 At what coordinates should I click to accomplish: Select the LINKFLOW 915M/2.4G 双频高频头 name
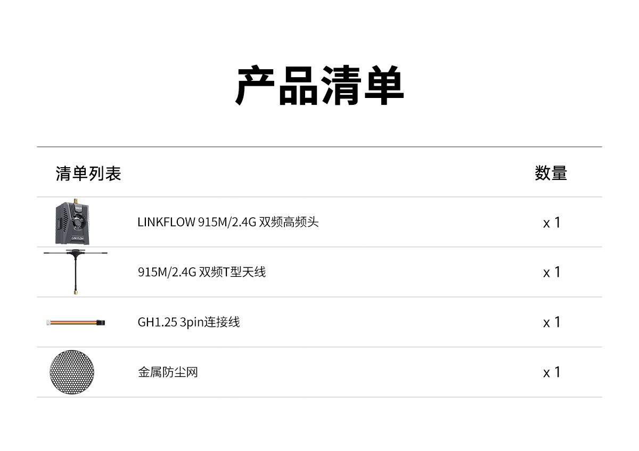(x=228, y=222)
